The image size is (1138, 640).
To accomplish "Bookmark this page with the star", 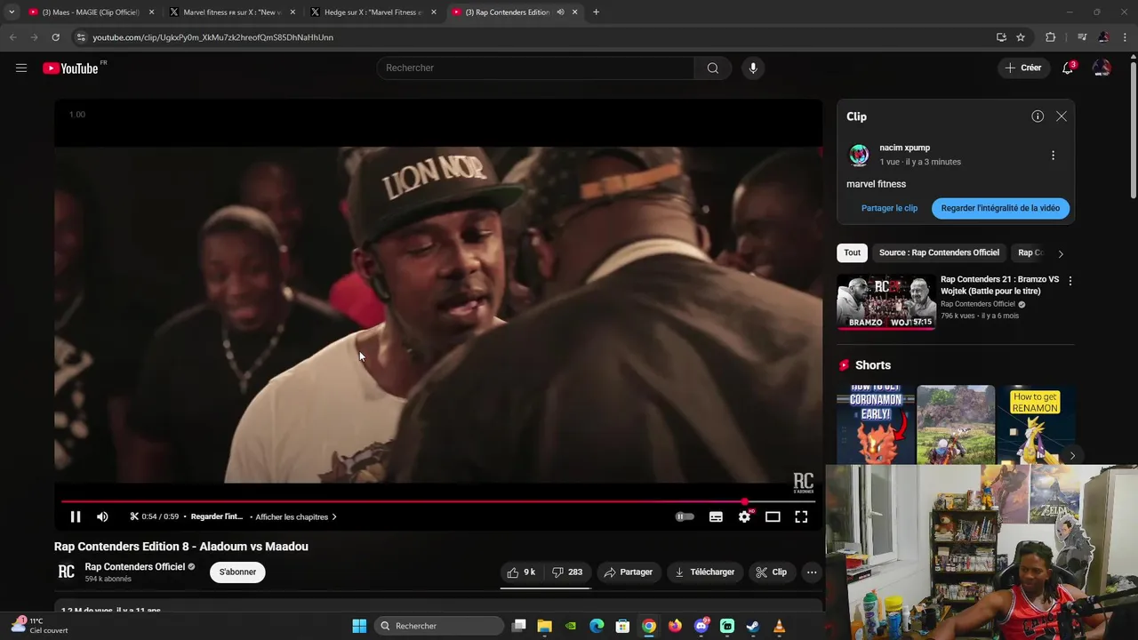I will coord(1021,37).
